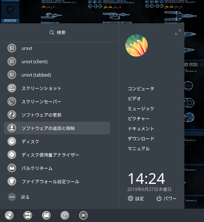The height and width of the screenshot is (222, 204).
Task: Open ピクチャー folder shortcut
Action: tap(139, 118)
